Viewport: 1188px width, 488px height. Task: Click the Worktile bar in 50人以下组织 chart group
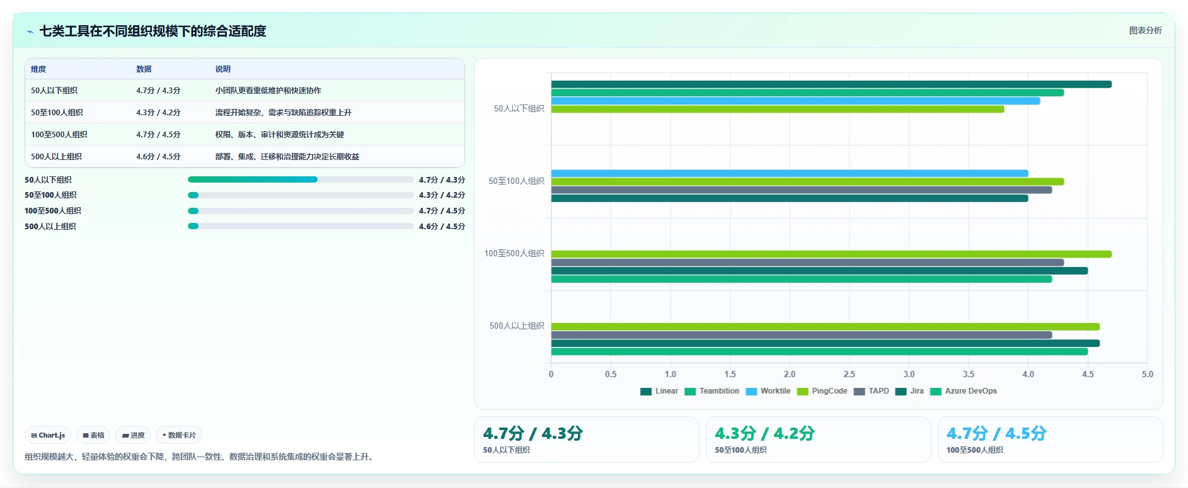[795, 101]
